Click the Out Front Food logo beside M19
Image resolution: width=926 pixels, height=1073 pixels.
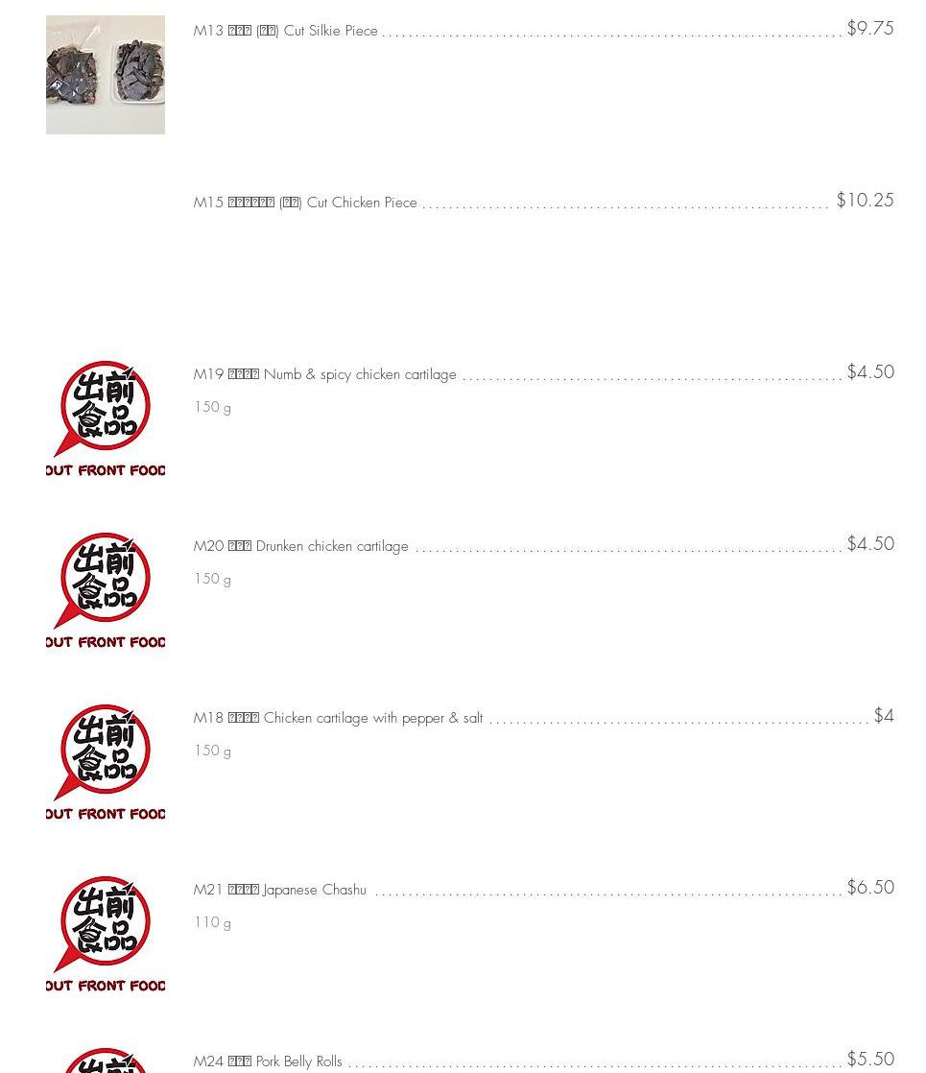pyautogui.click(x=106, y=418)
